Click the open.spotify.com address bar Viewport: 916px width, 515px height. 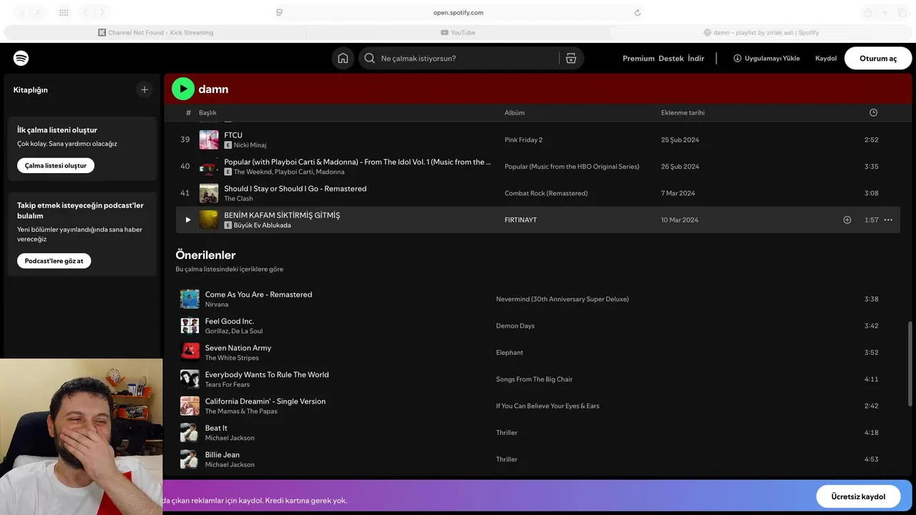pos(458,12)
